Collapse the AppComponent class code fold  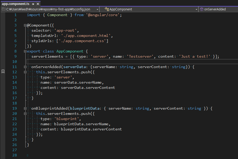tap(25, 51)
